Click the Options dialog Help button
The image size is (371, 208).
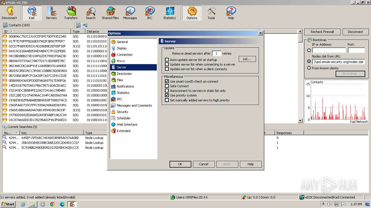pos(251,164)
